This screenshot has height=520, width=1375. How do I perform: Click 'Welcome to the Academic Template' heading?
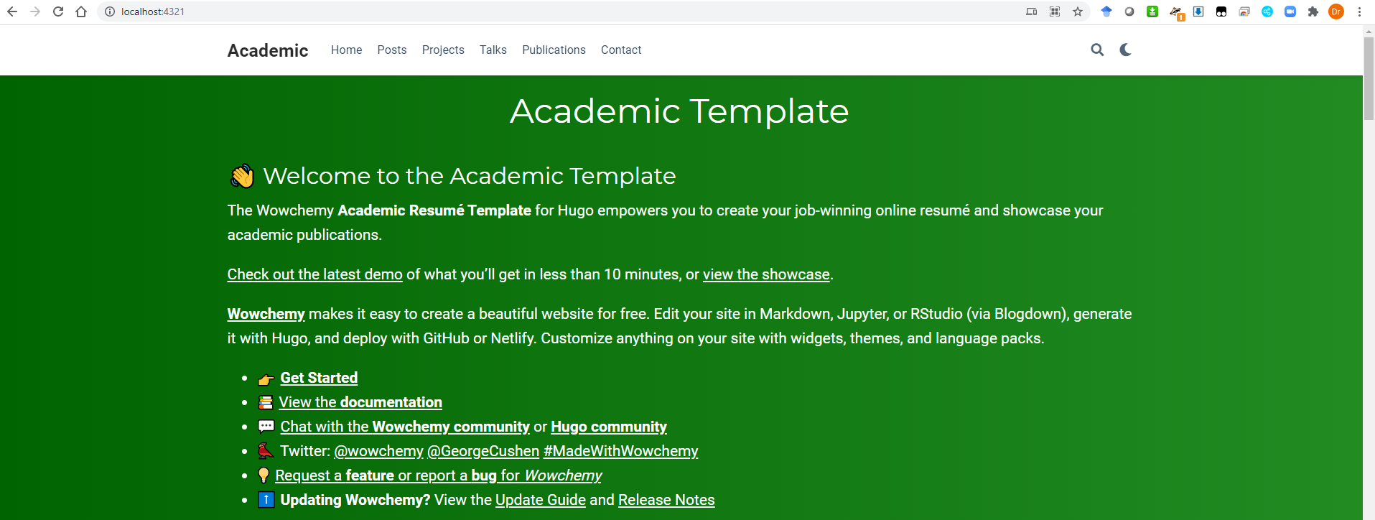point(470,176)
